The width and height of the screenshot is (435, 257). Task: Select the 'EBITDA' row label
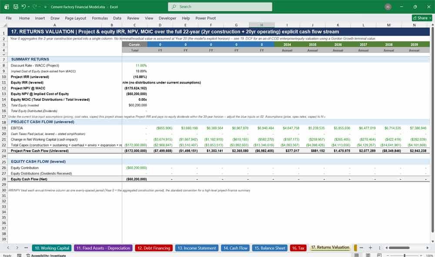[x=17, y=128]
